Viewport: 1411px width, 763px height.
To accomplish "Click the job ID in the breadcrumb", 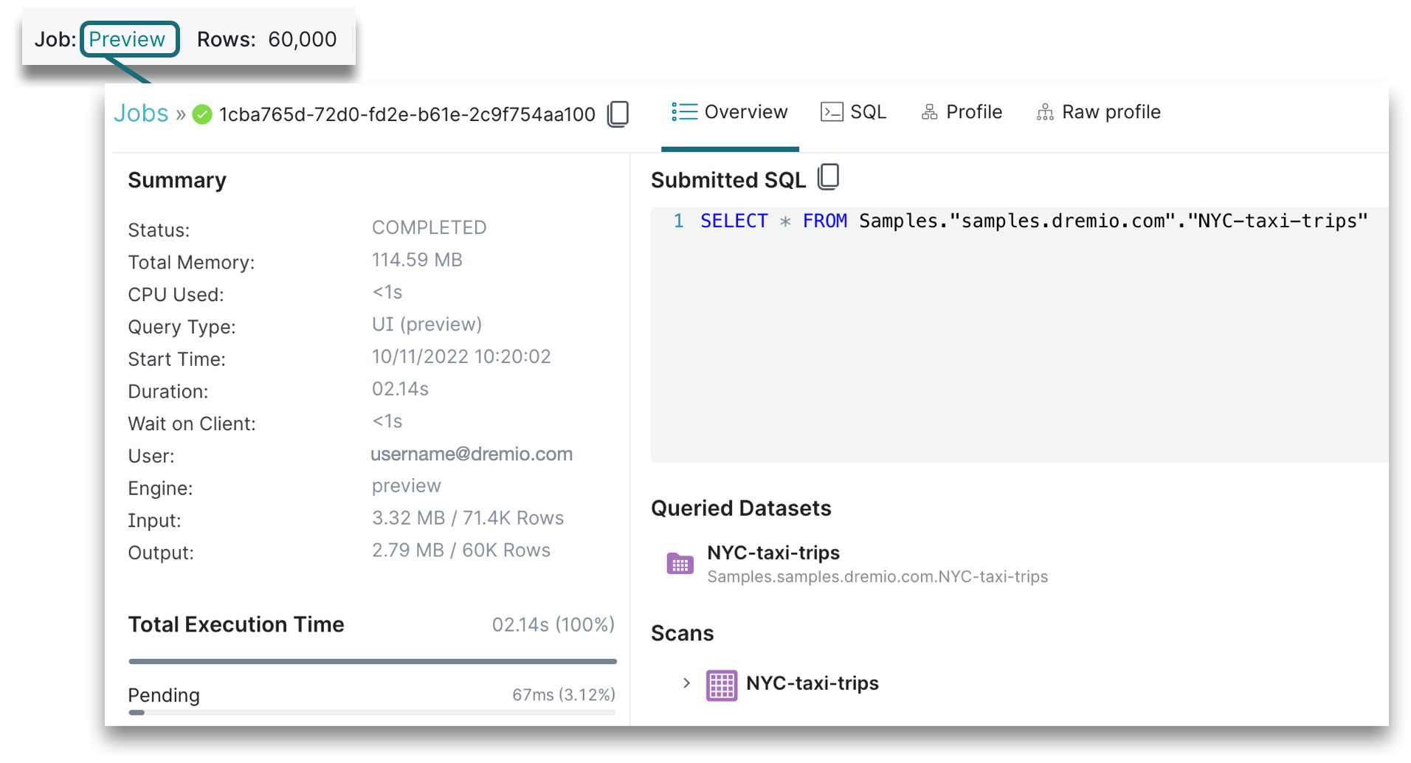I will point(407,114).
